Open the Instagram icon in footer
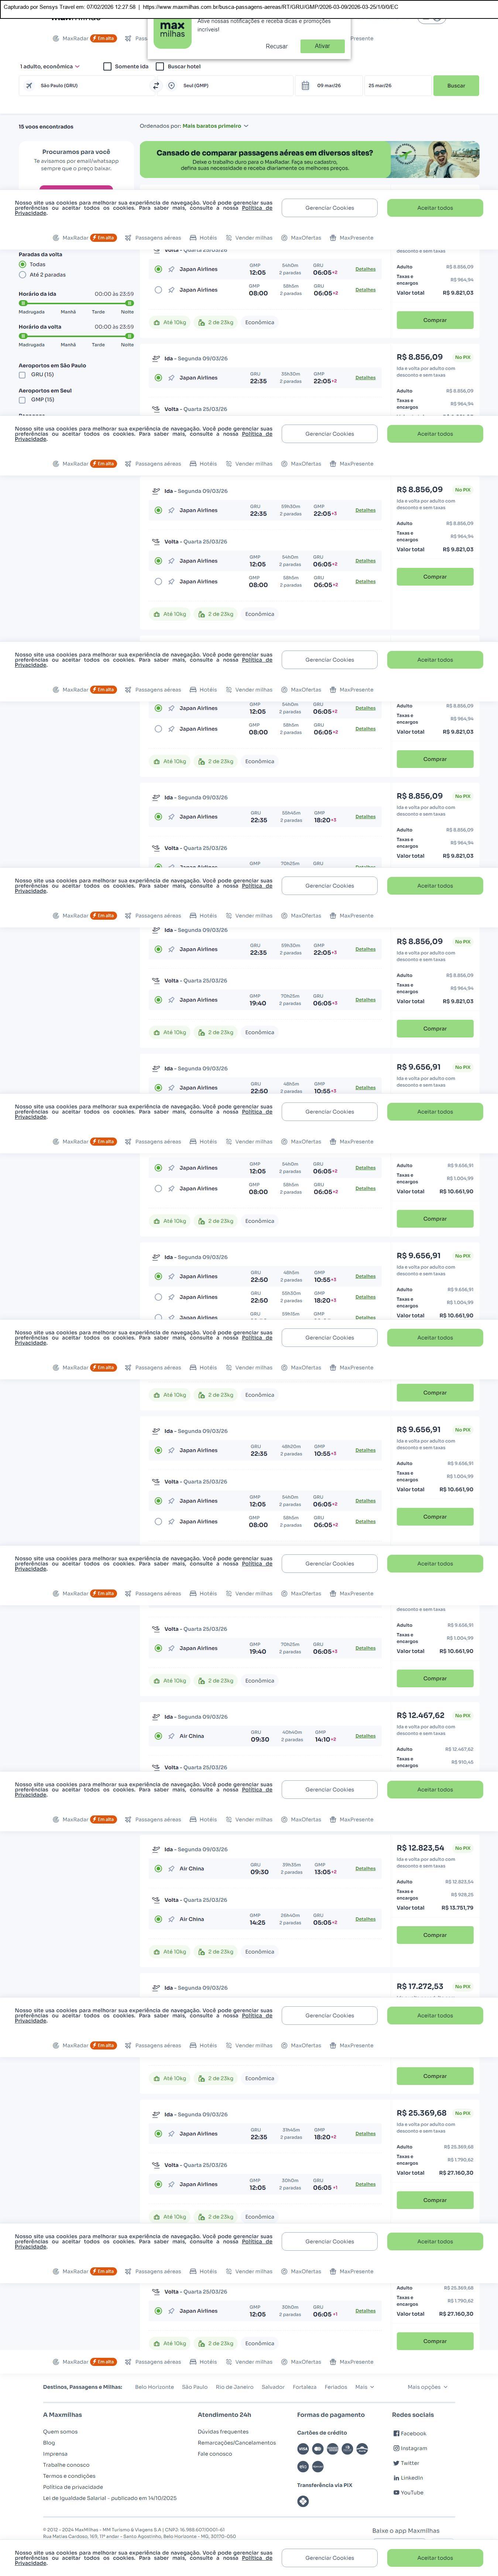The image size is (498, 2576). (x=396, y=2448)
